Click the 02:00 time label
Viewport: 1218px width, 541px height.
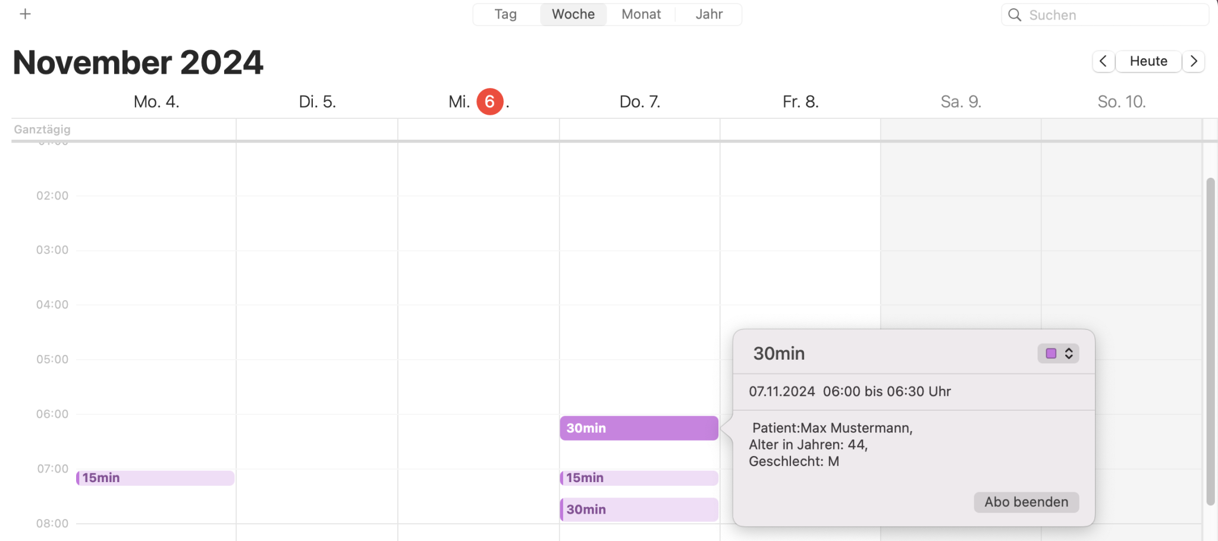click(52, 196)
